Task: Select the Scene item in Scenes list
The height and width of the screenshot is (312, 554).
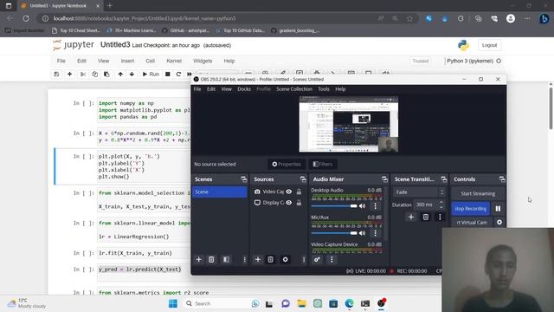Action: [219, 192]
